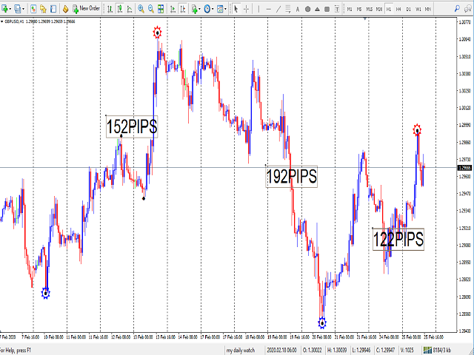This screenshot has height=355, width=474.
Task: Expand the New Chart dropdown arrow
Action: click(10, 9)
